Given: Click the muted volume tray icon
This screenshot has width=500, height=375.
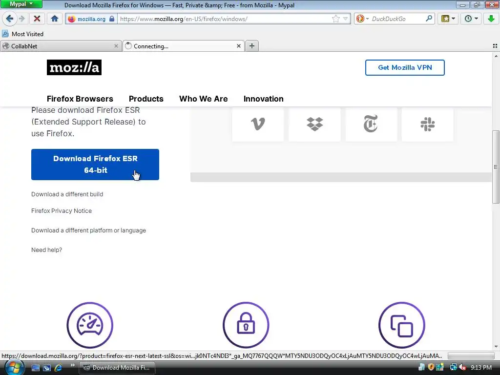Looking at the screenshot, I should pos(462,367).
